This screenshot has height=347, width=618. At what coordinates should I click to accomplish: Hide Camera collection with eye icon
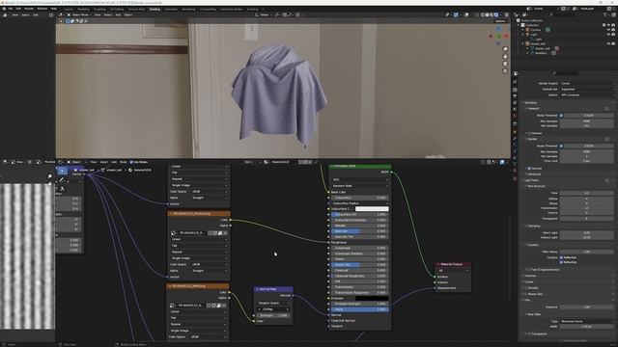pyautogui.click(x=608, y=30)
